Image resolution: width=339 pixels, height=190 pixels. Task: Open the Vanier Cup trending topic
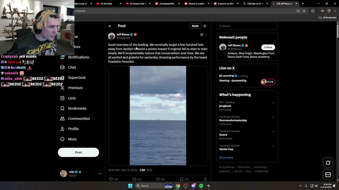(226, 149)
